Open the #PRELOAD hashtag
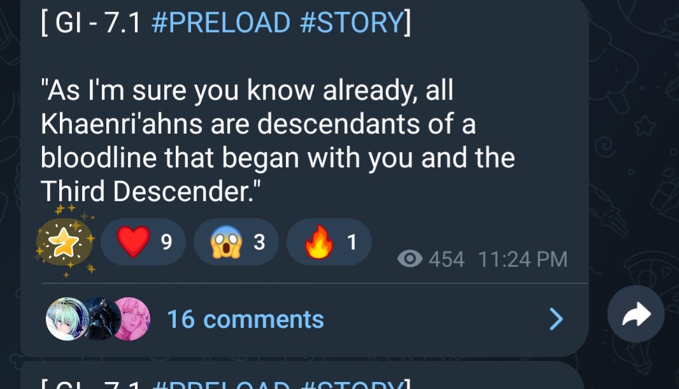The height and width of the screenshot is (389, 679). coord(221,22)
